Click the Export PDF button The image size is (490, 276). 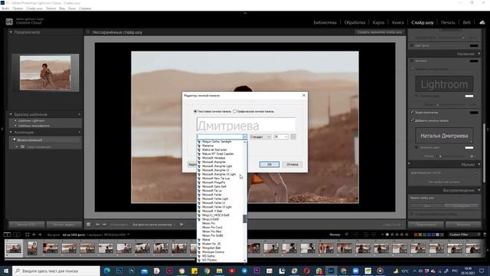click(x=27, y=225)
